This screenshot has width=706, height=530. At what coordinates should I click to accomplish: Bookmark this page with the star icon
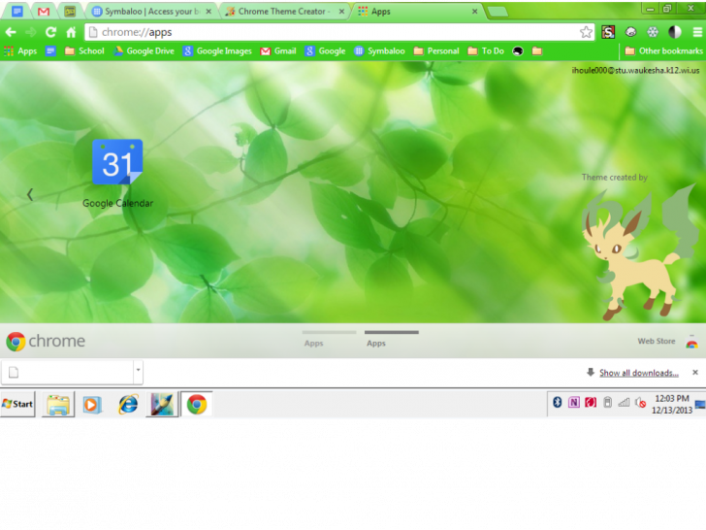point(586,32)
